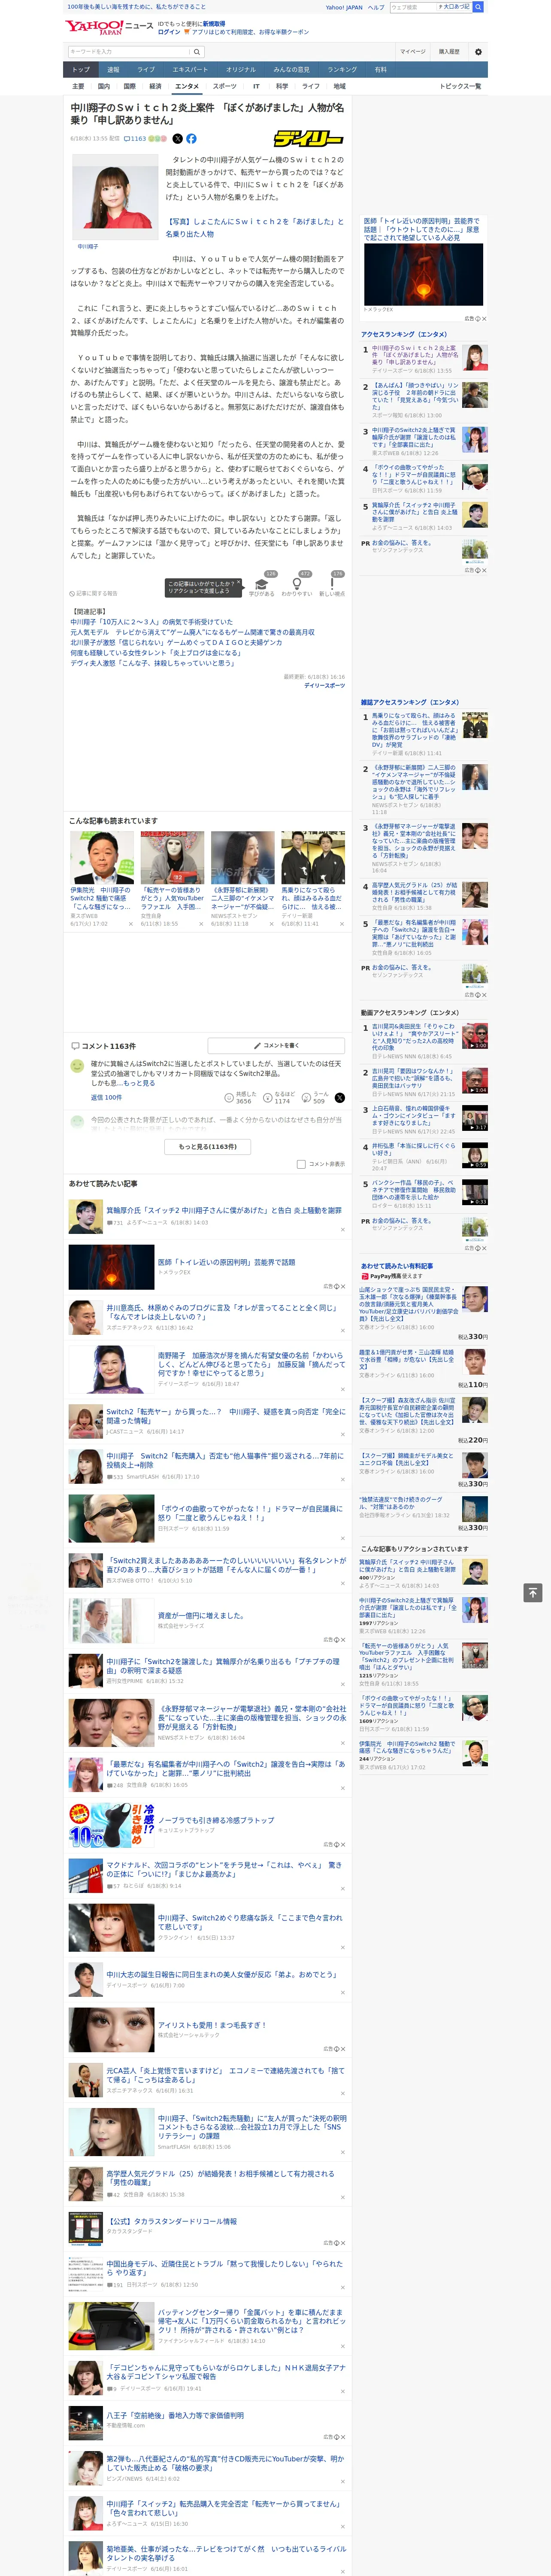
Task: Select the ライブ tab in the blue bar
Action: coord(146,70)
